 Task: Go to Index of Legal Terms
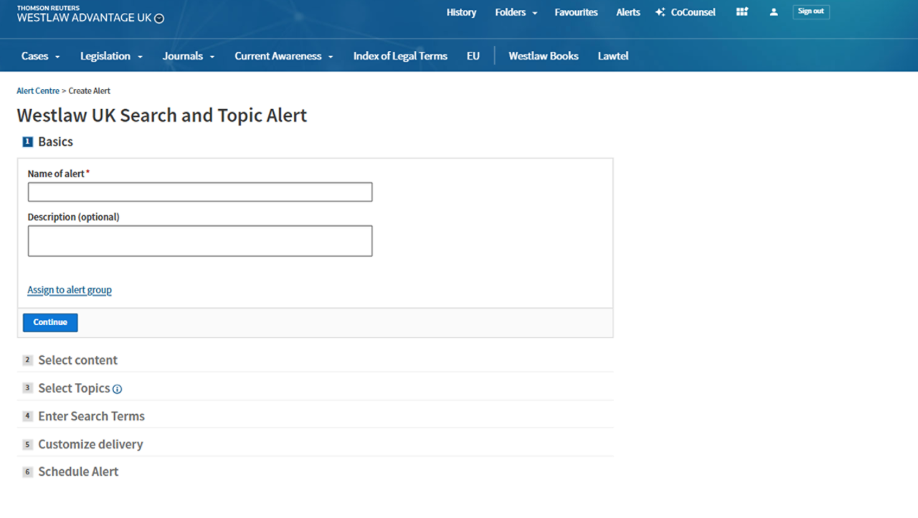coord(400,56)
